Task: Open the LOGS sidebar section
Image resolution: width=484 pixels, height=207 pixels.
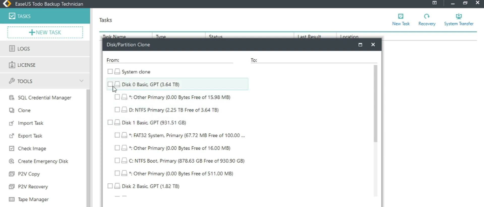Action: click(45, 49)
